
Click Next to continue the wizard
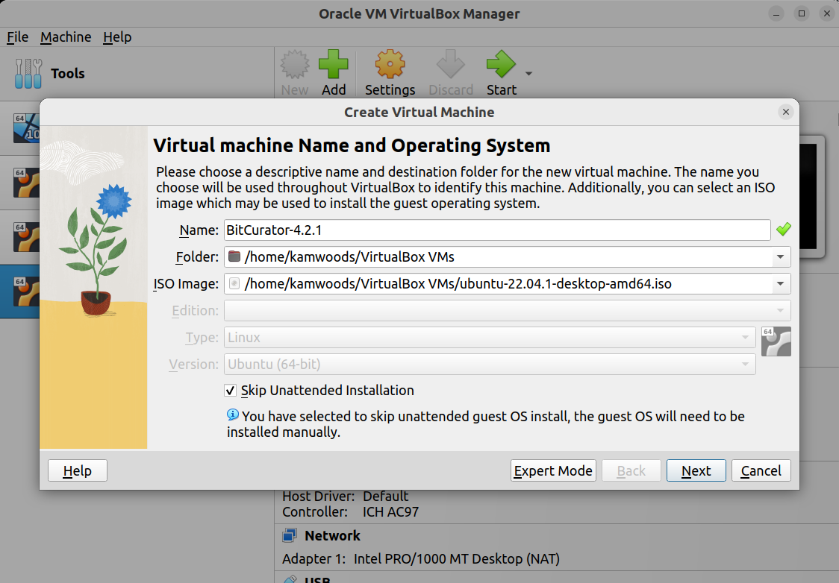696,470
